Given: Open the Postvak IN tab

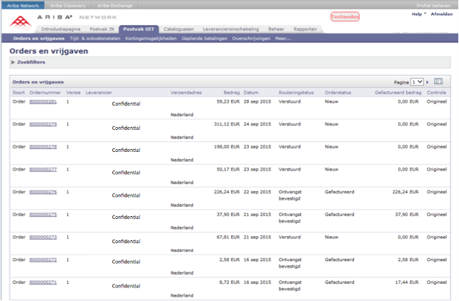Looking at the screenshot, I should [x=102, y=29].
